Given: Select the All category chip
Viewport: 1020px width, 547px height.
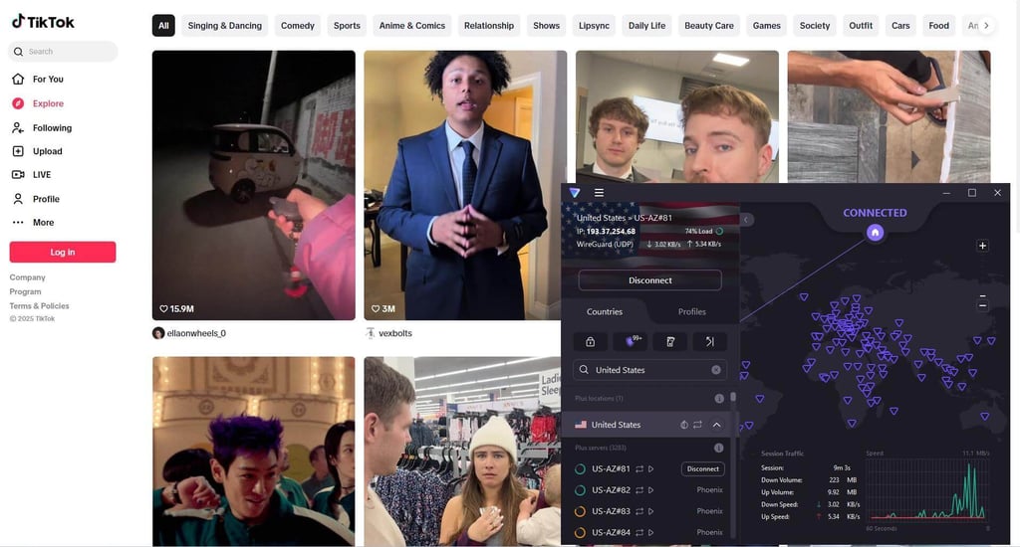Looking at the screenshot, I should (x=163, y=25).
